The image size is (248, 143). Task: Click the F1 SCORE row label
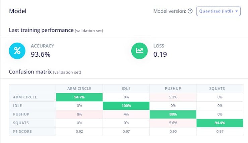[x=22, y=131]
